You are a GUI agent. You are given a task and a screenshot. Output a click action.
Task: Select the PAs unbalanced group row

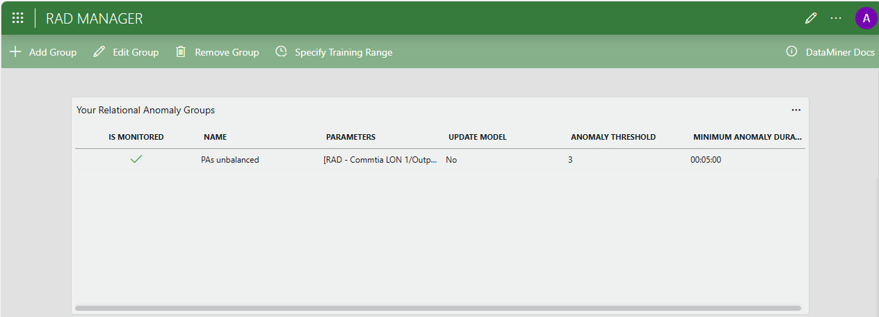pyautogui.click(x=230, y=160)
